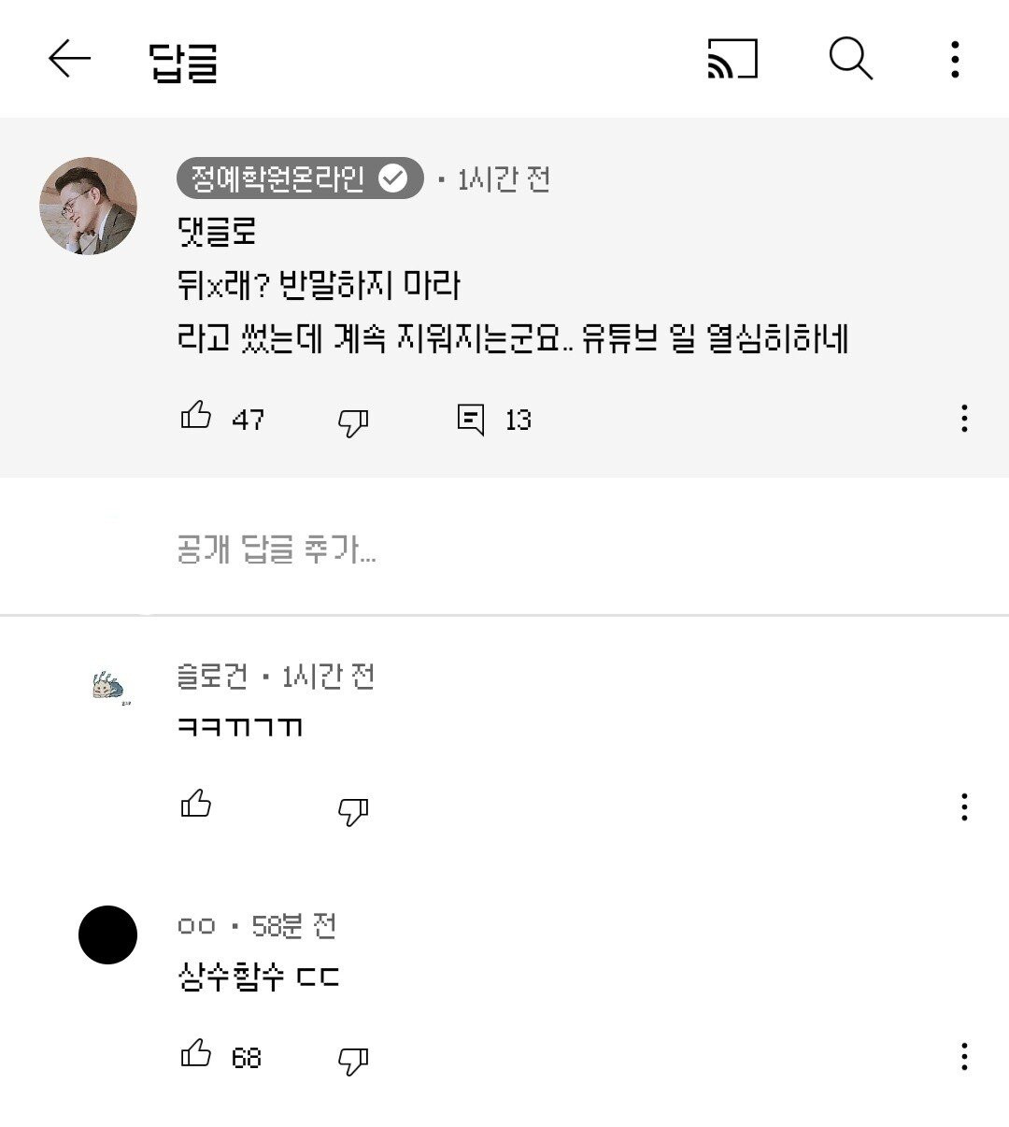
Task: Tap the back arrow icon
Action: pos(70,60)
